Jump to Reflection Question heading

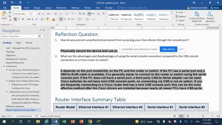[x=15, y=106]
